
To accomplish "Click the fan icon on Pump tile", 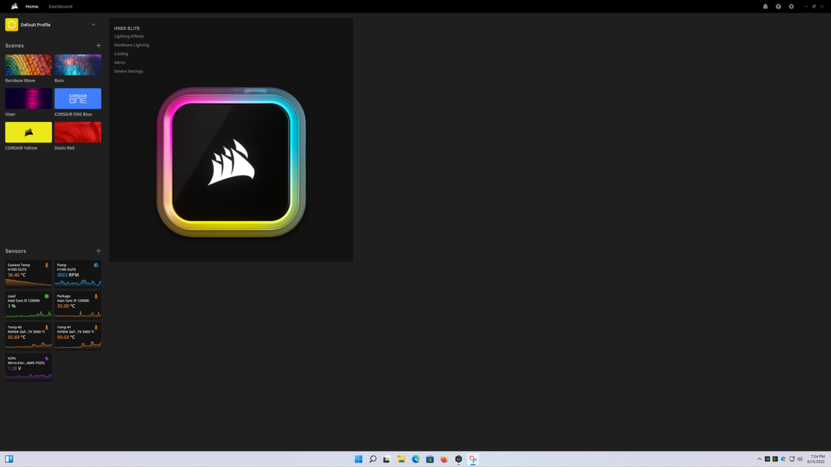I will point(96,265).
